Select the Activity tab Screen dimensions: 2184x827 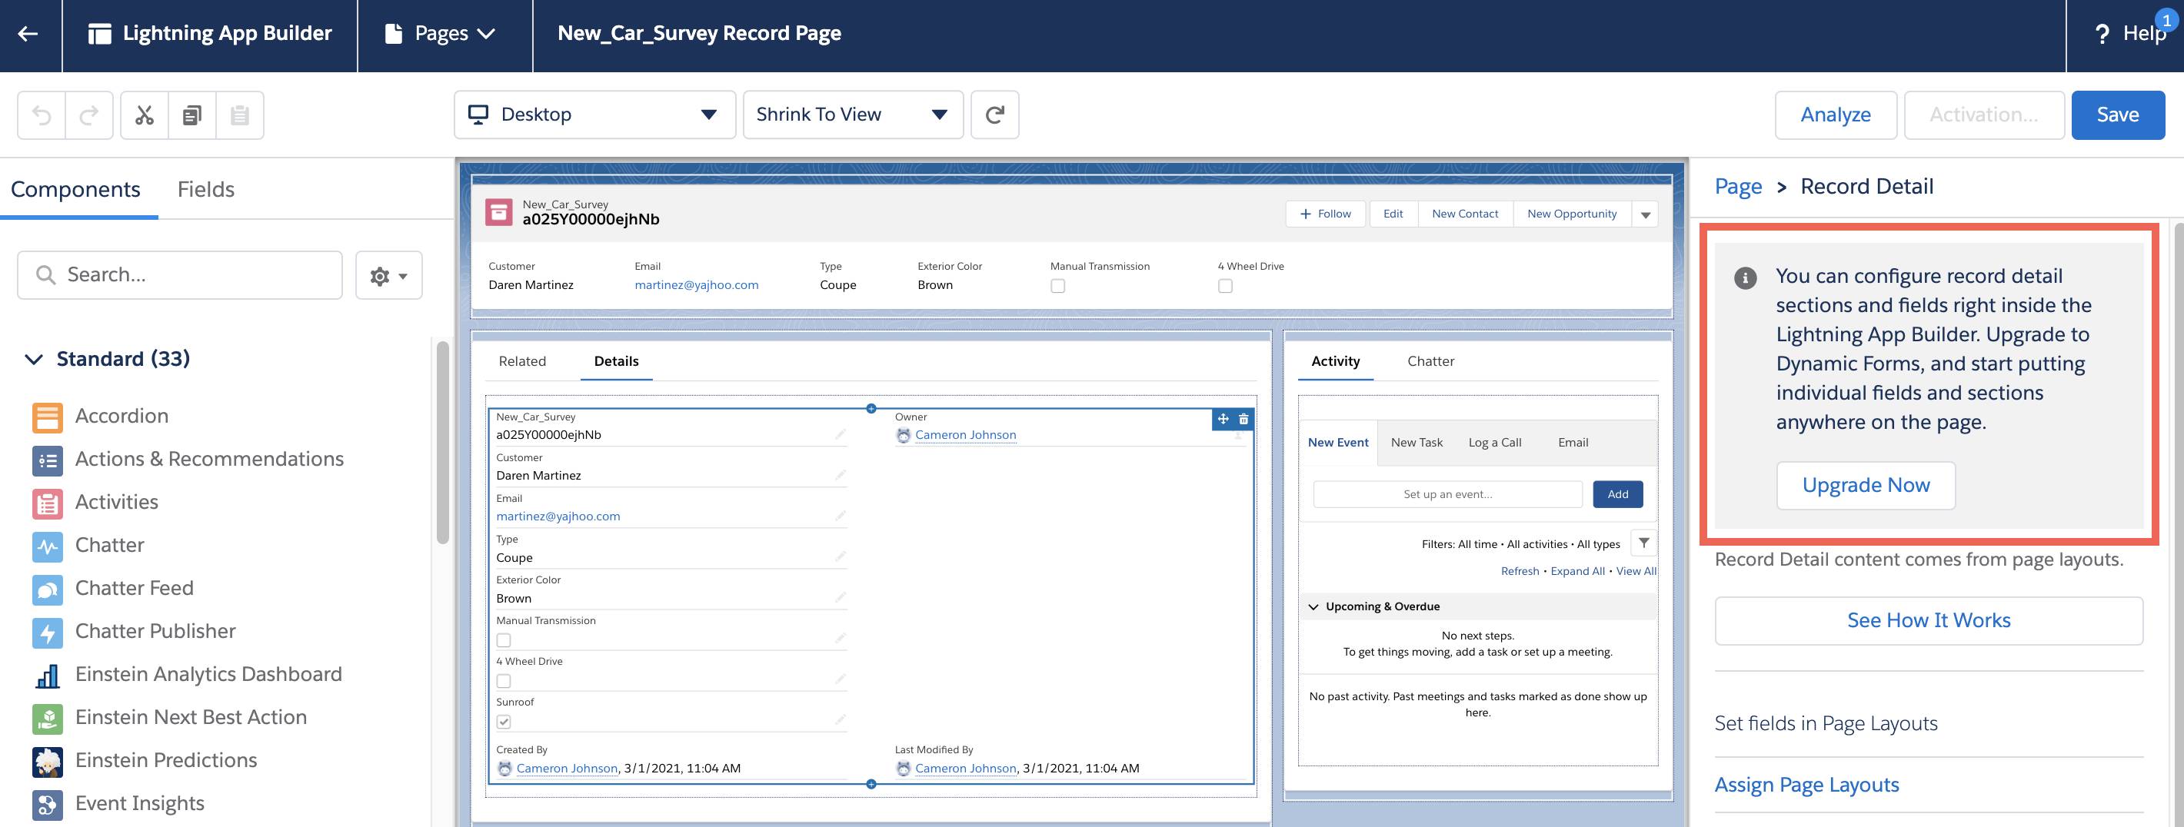pos(1335,362)
